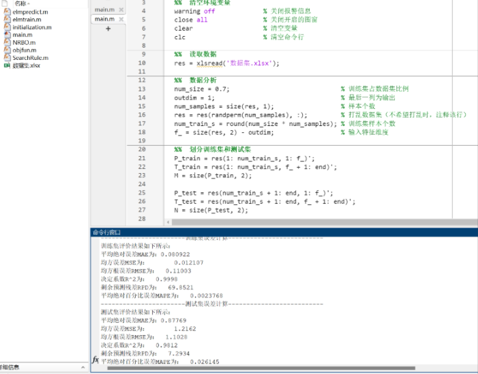Click the 'clc' statement on line 7

pyautogui.click(x=179, y=37)
